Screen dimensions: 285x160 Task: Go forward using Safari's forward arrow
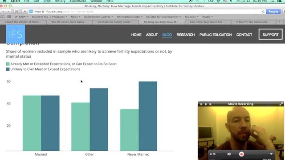8,12
